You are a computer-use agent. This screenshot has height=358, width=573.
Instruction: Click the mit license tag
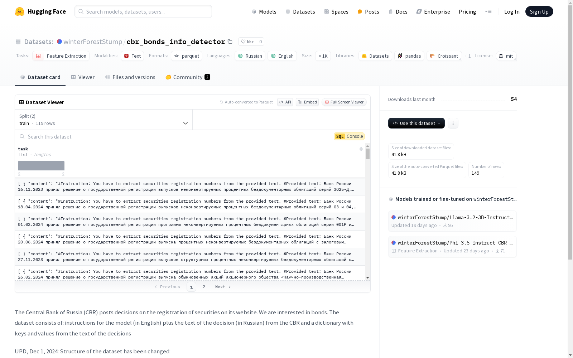pos(506,56)
